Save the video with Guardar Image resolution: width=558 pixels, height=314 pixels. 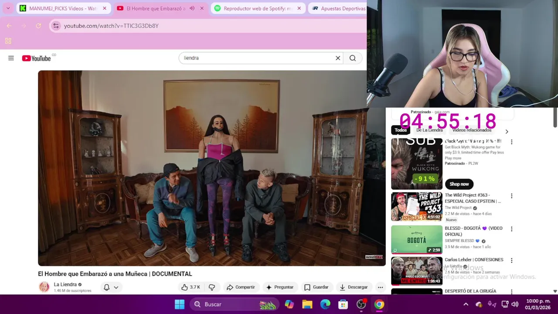[316, 287]
